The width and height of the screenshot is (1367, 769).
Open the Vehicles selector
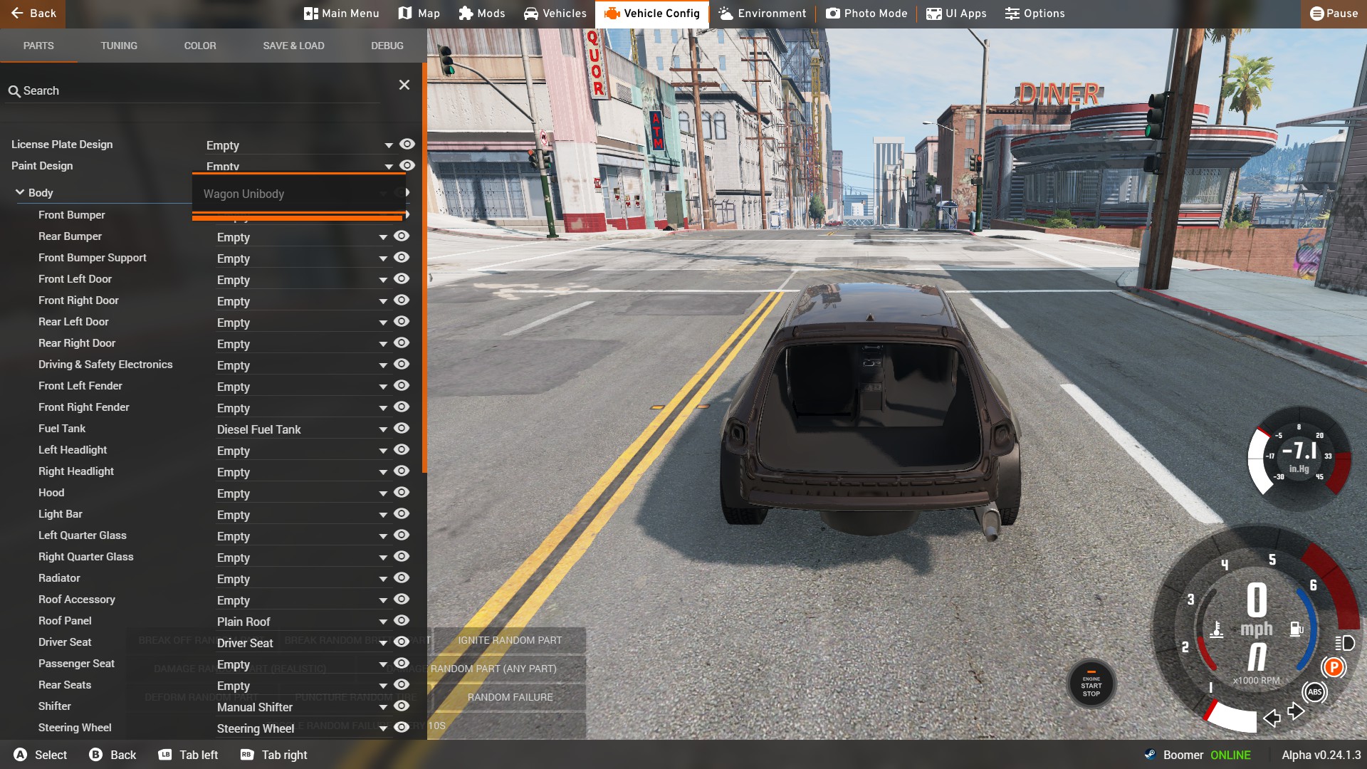[x=555, y=14]
